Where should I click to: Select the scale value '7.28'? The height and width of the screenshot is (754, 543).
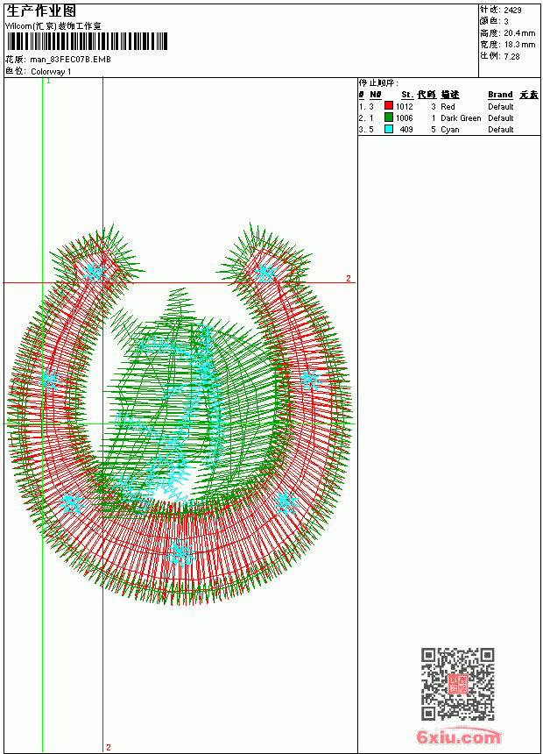tap(511, 56)
